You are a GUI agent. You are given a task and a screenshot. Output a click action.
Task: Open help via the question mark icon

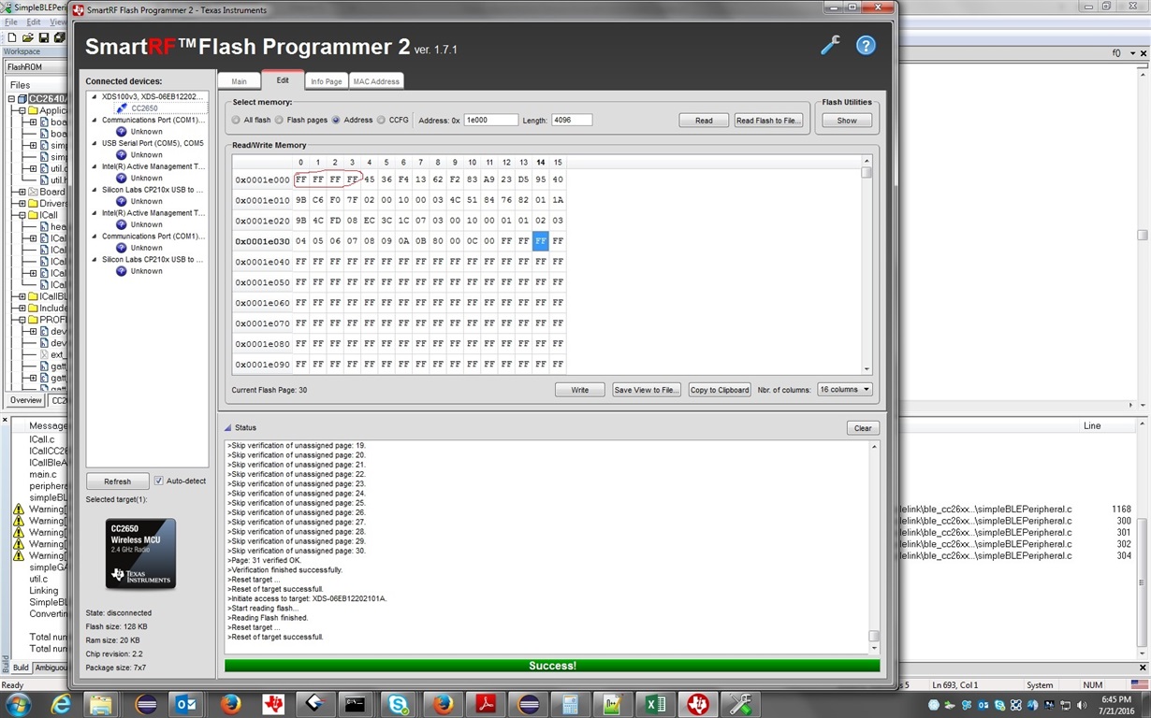[x=866, y=45]
